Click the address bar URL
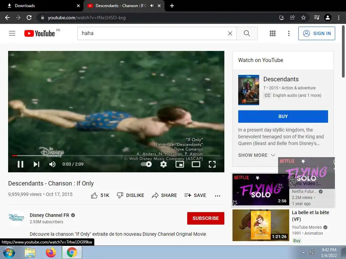Image resolution: width=346 pixels, height=259 pixels. (87, 18)
